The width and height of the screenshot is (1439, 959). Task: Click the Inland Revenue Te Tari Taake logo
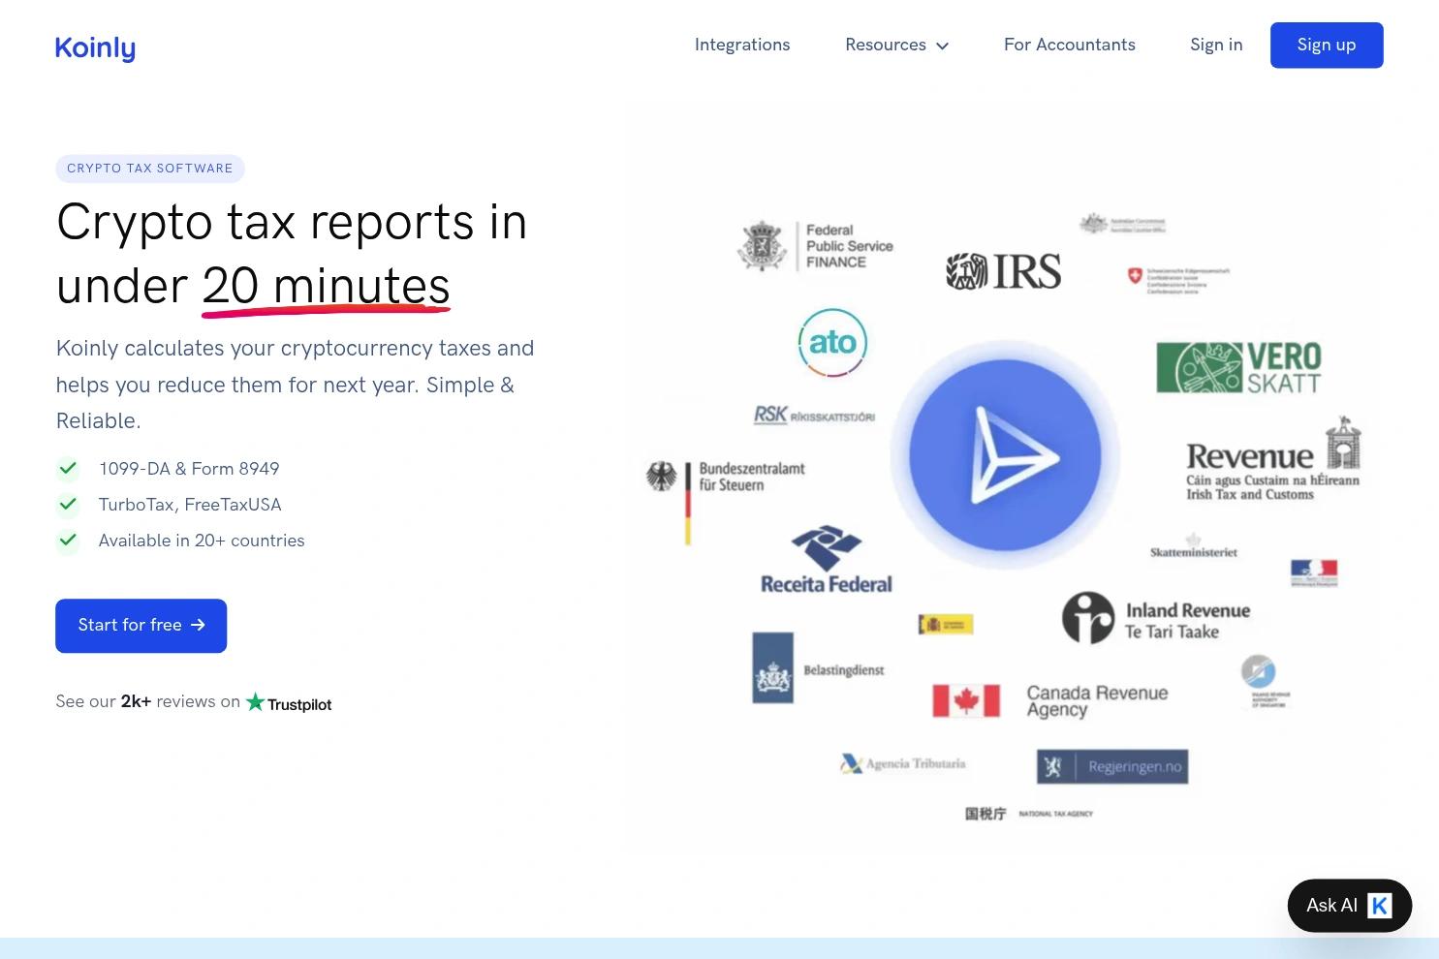point(1156,618)
